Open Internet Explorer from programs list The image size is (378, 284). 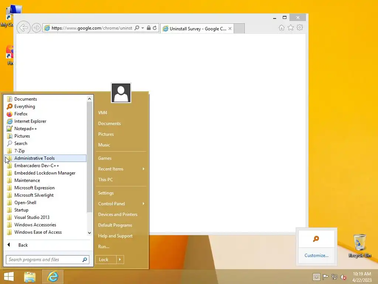(45, 121)
